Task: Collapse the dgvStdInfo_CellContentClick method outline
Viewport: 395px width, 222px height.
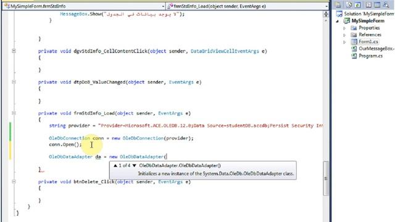Action: pos(14,51)
